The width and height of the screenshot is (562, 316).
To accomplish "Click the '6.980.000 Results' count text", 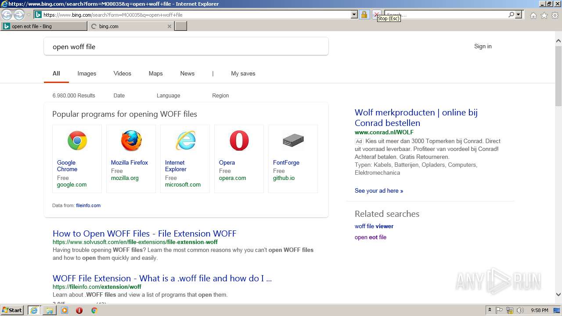I will click(x=73, y=95).
